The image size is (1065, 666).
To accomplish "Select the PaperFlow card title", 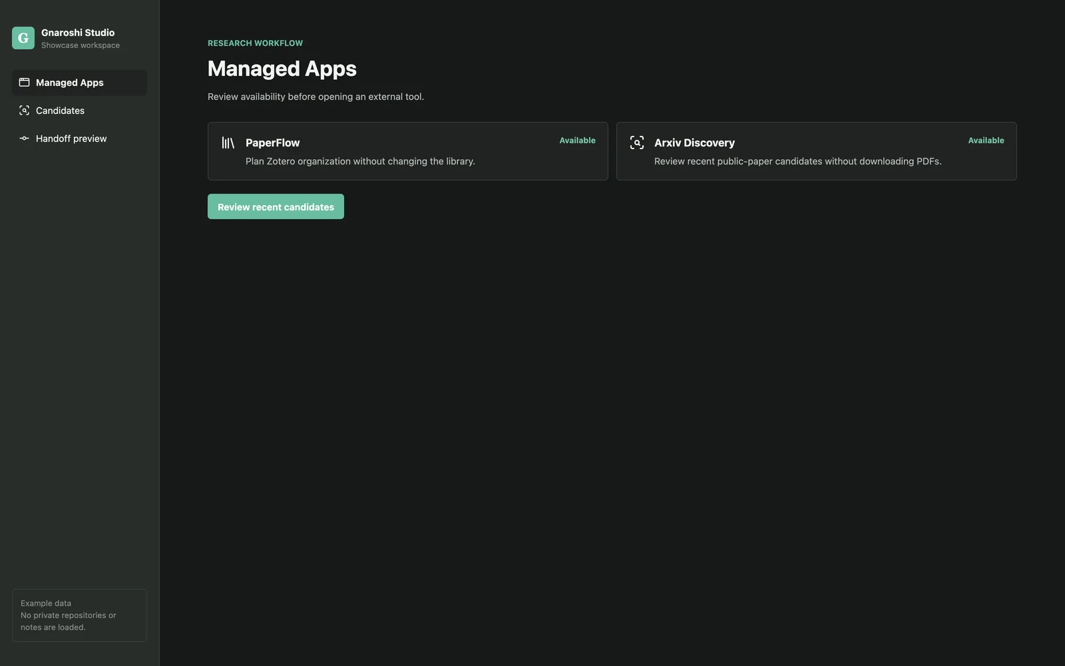I will click(x=273, y=143).
